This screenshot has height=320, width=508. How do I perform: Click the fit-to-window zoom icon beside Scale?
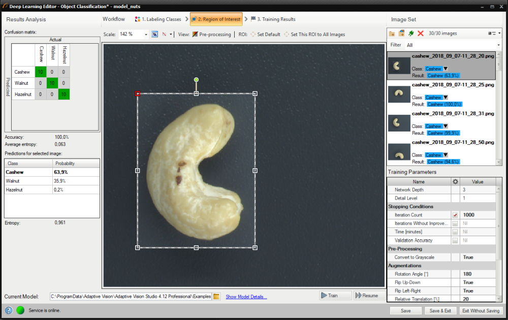(154, 35)
